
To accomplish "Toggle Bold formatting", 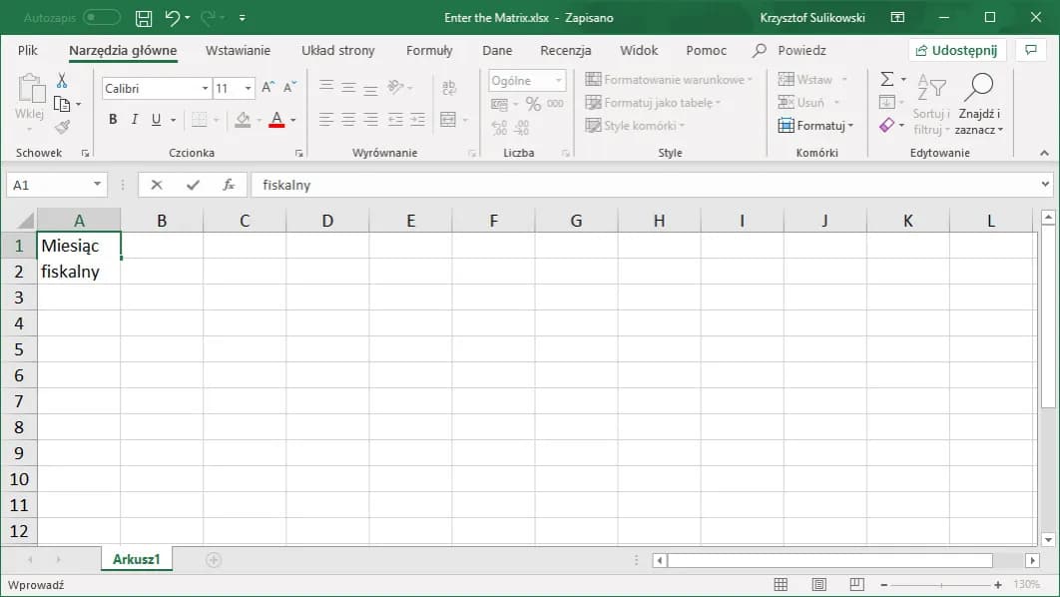I will (x=113, y=120).
